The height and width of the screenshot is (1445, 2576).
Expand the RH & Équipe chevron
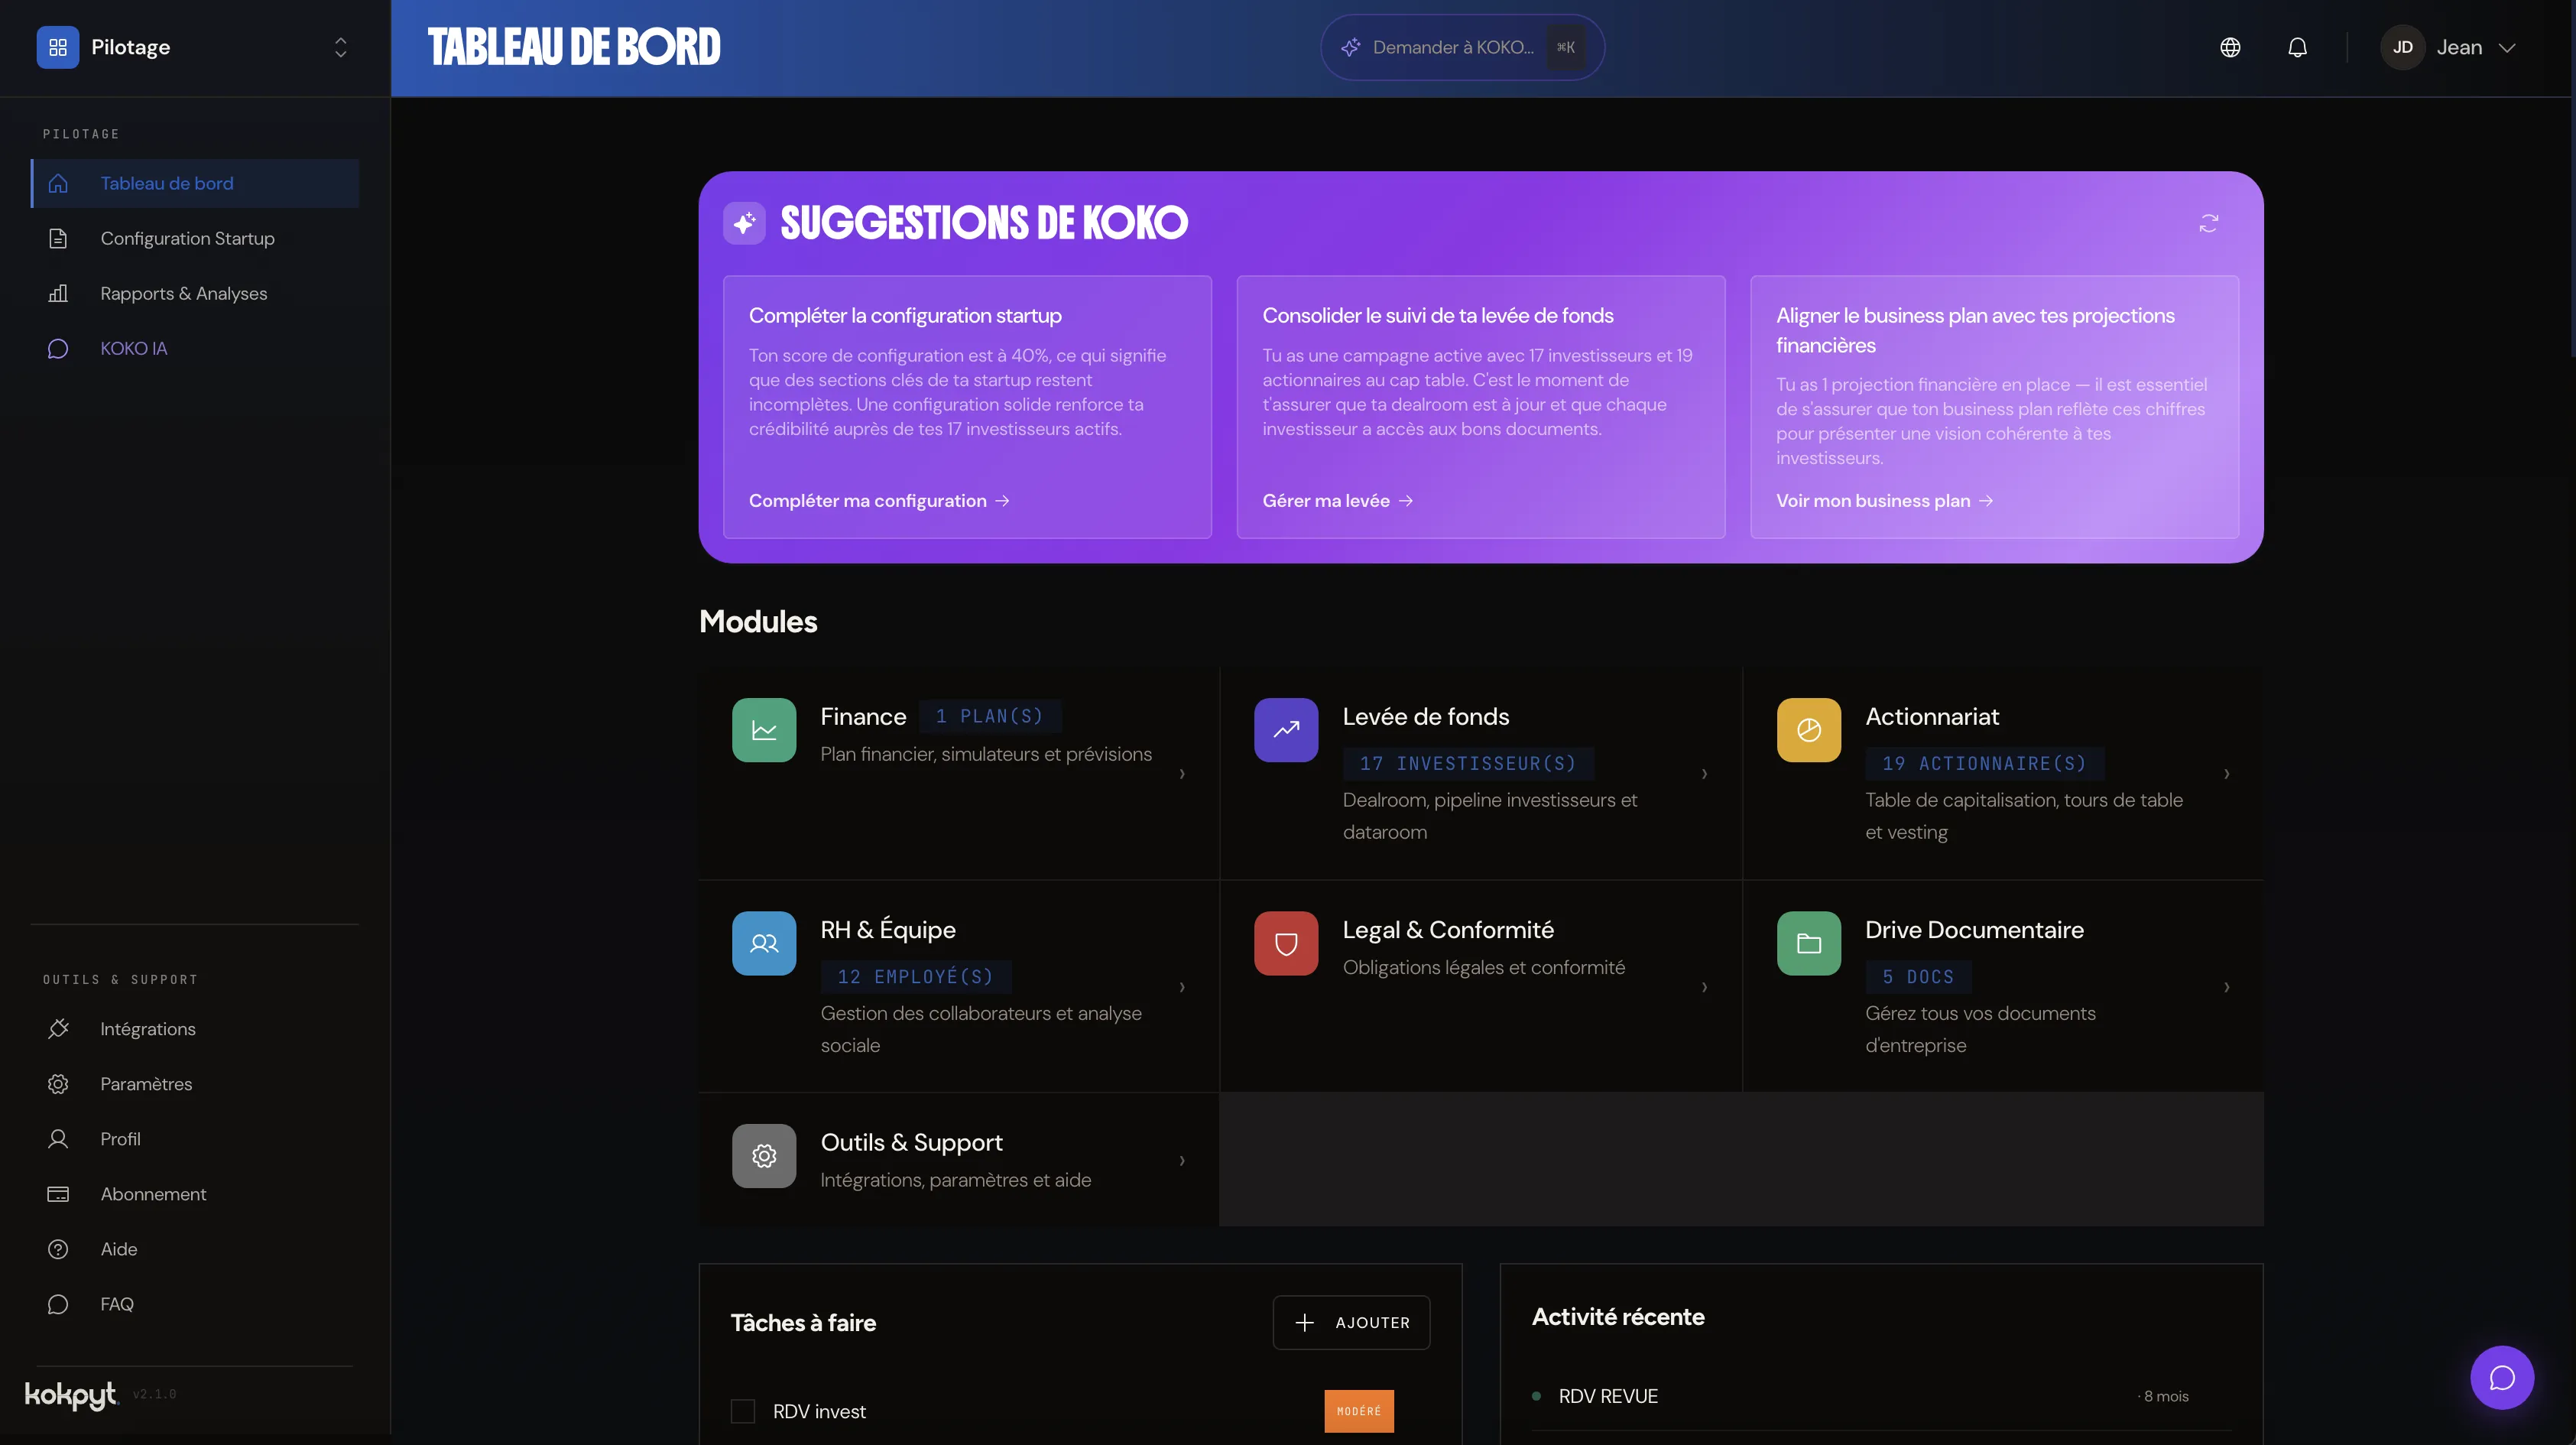1182,987
